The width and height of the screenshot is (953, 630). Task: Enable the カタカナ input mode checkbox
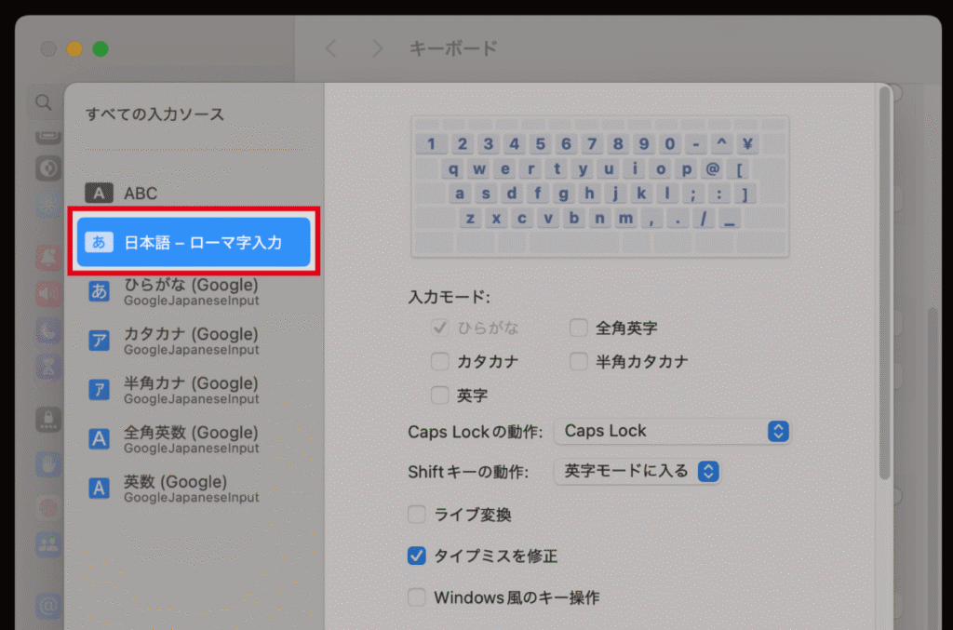tap(439, 361)
